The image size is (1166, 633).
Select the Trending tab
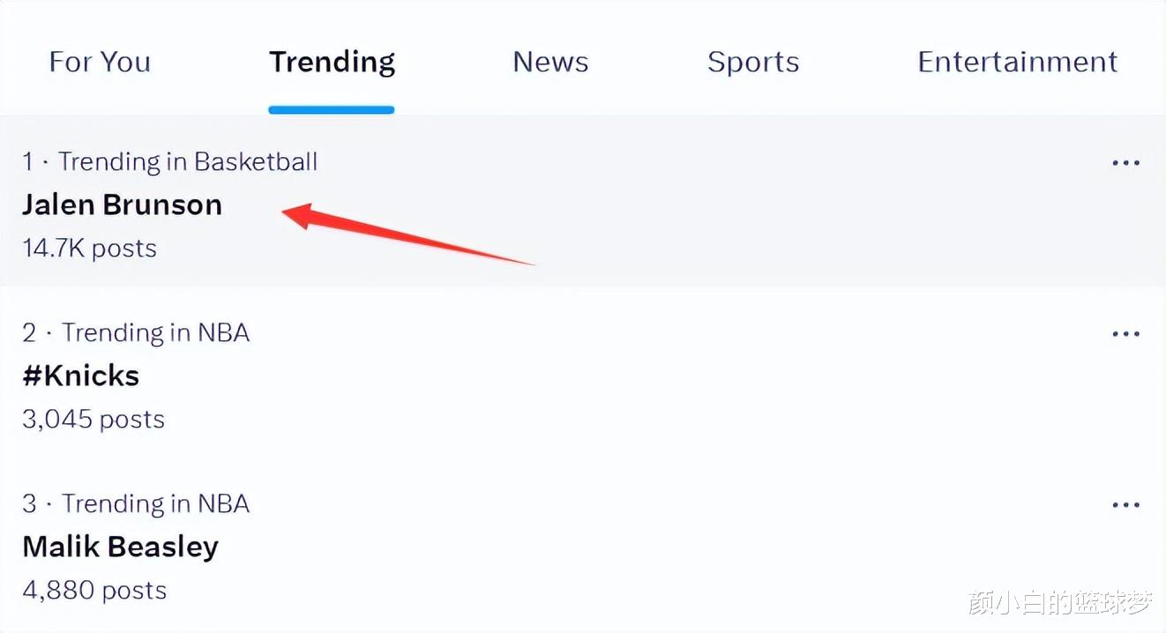click(x=332, y=62)
